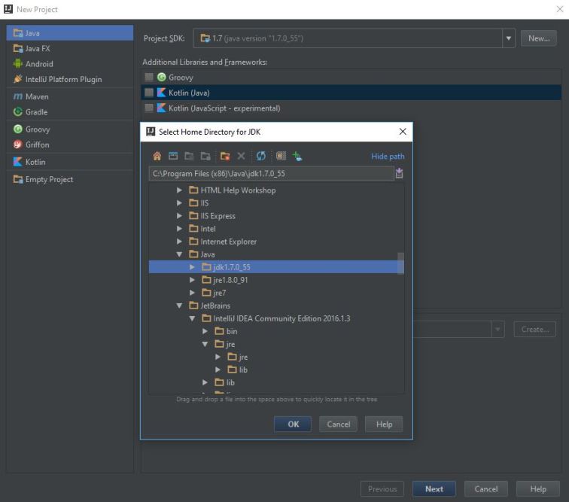
Task: Close the Select Home Directory dialog
Action: coord(403,132)
